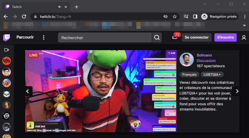Image resolution: width=249 pixels, height=138 pixels.
Task: Open the glasses-avatar channel in sidebar
Action: (7, 72)
